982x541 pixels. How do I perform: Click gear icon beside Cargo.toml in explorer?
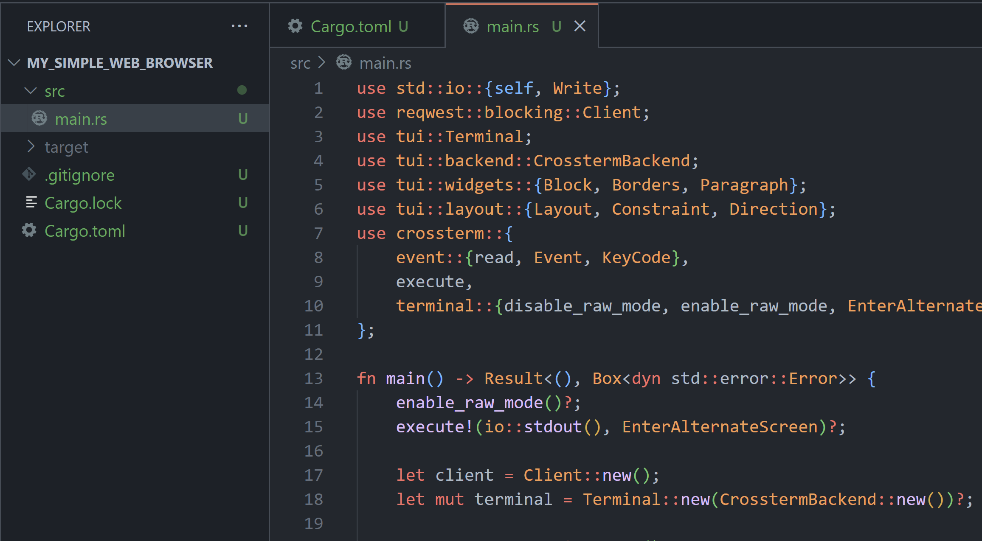tap(29, 230)
